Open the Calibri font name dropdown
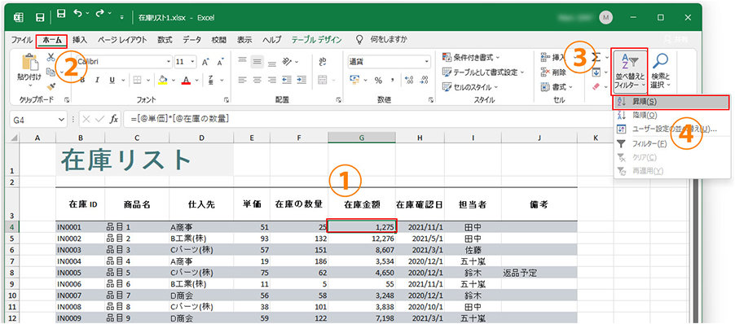Image resolution: width=735 pixels, height=324 pixels. coord(169,62)
